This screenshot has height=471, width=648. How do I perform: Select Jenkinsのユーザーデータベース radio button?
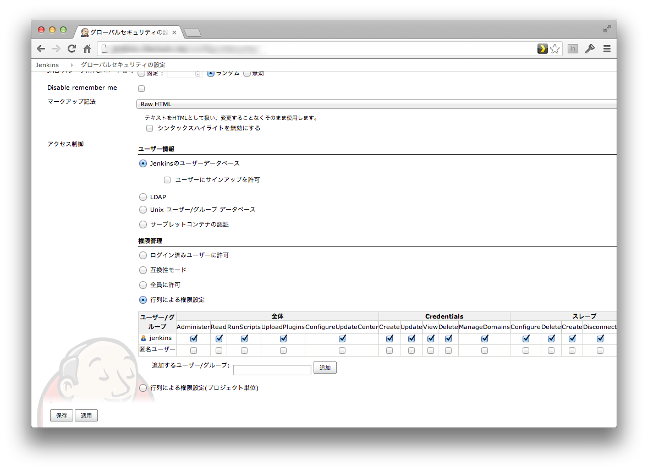point(143,163)
